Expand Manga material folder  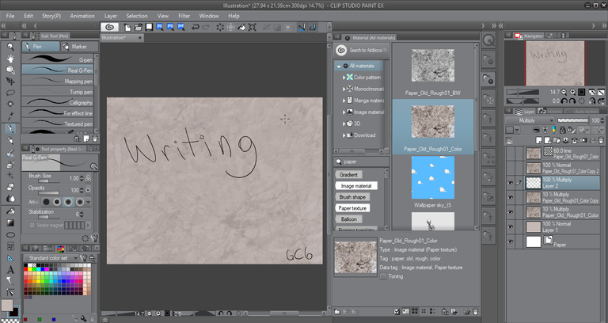344,101
